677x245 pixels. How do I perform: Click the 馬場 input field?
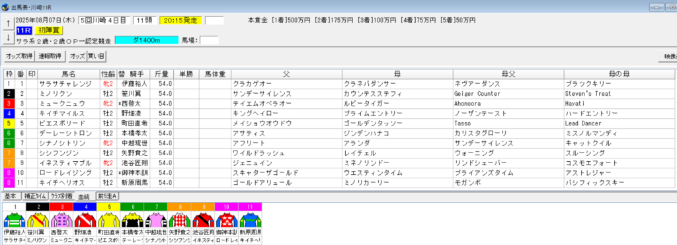pyautogui.click(x=209, y=40)
